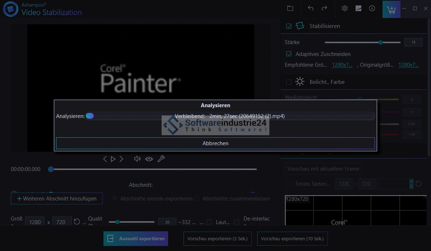Click Vorschau exportieren (10 Sek.) button
This screenshot has height=251, width=431.
[x=292, y=238]
